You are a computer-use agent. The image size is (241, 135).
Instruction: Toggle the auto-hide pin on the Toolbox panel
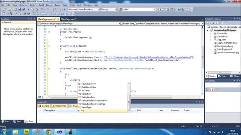(32, 19)
